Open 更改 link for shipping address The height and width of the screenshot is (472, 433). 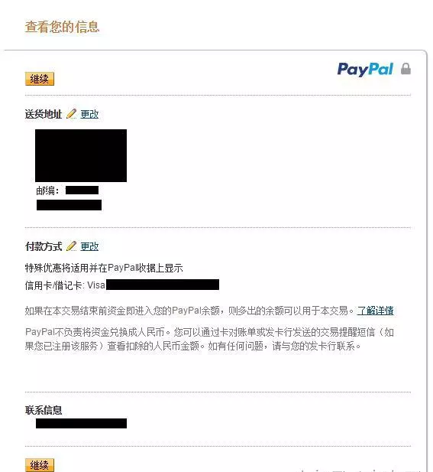click(89, 114)
